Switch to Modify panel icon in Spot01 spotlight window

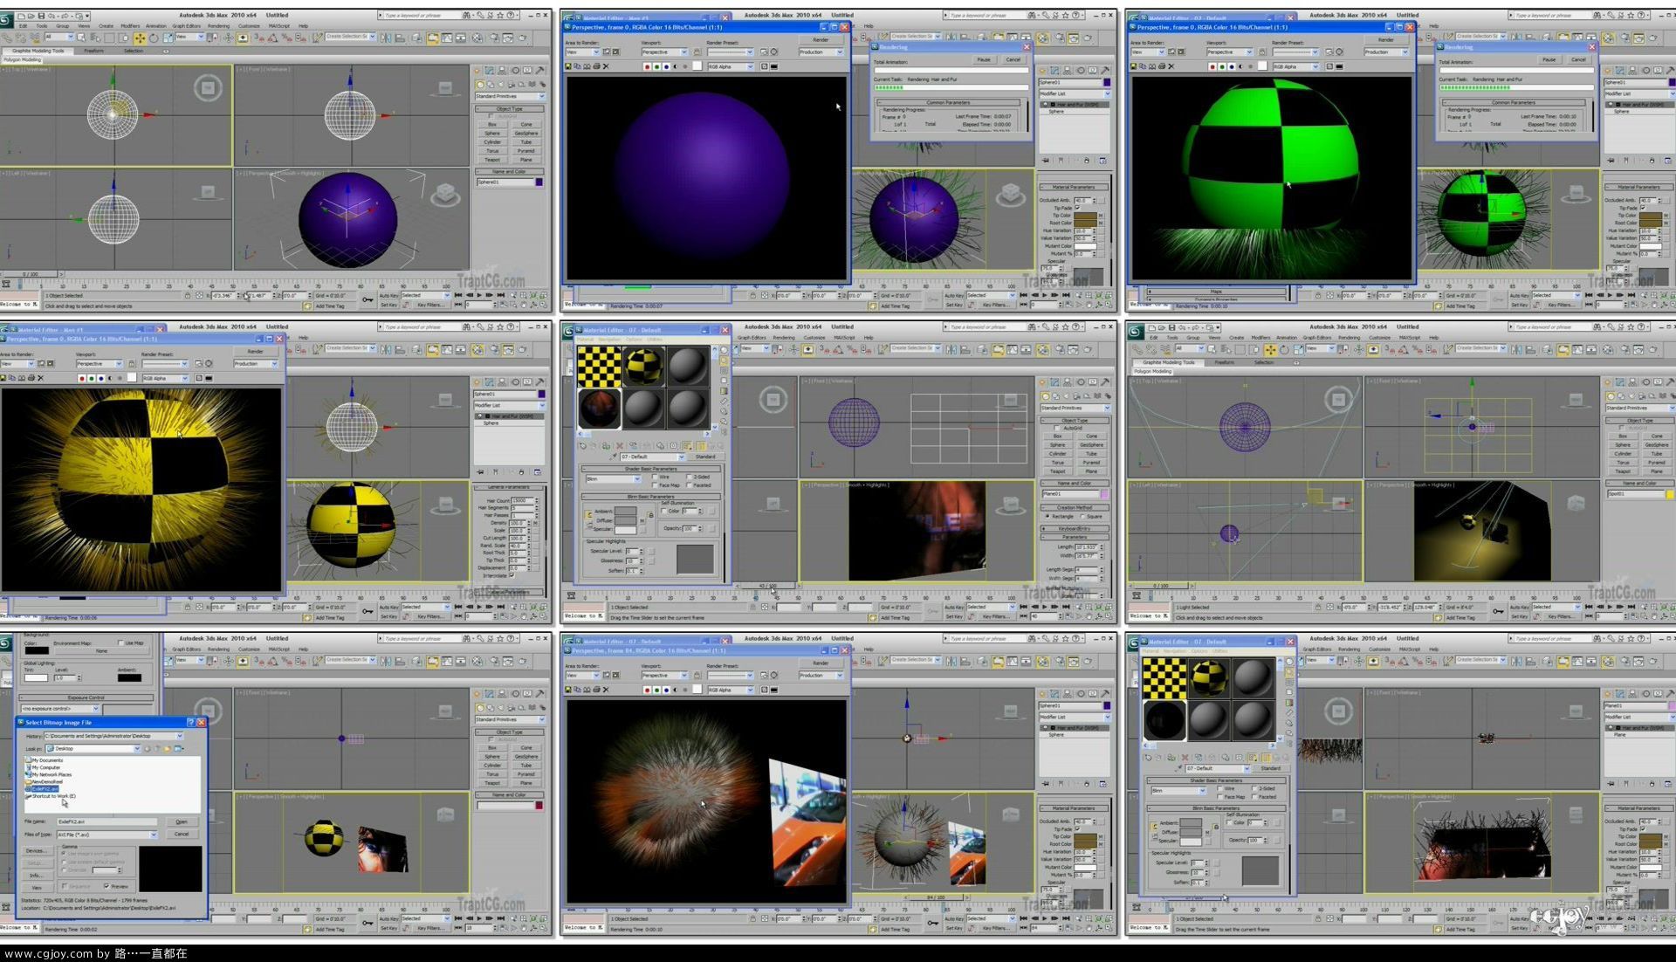(x=1620, y=382)
